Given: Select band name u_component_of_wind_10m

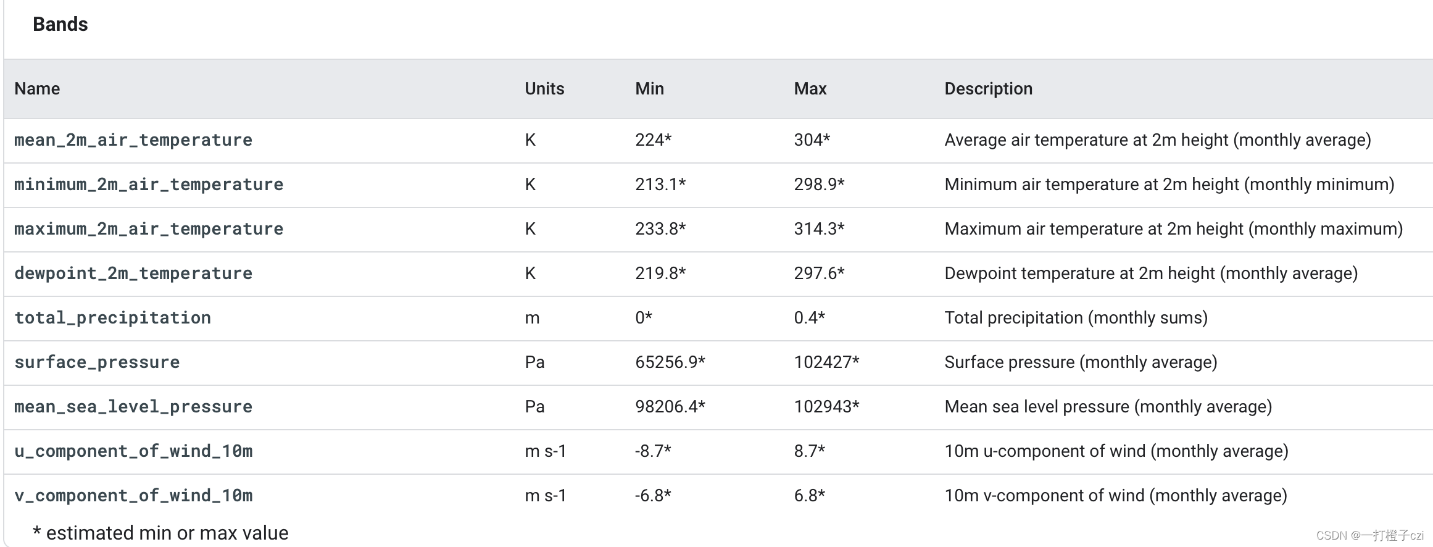Looking at the screenshot, I should [133, 451].
